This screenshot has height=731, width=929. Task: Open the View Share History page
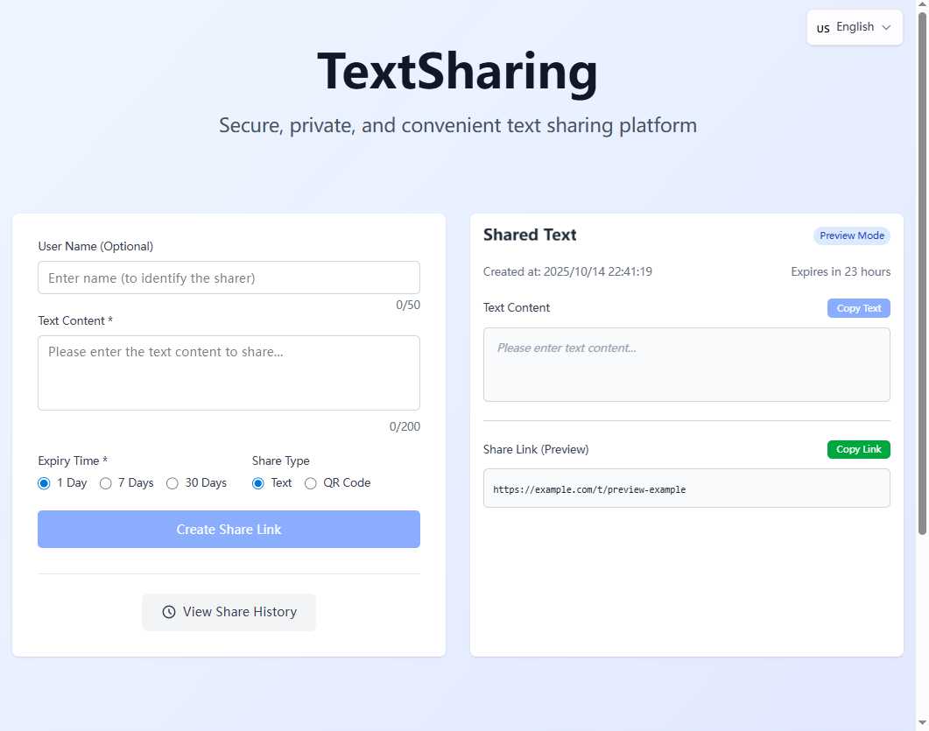pos(229,612)
